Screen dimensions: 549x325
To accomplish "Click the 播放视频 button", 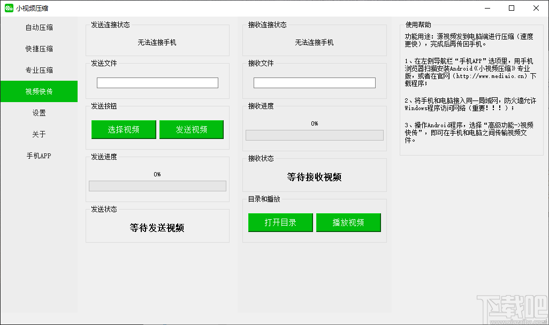I will [348, 222].
